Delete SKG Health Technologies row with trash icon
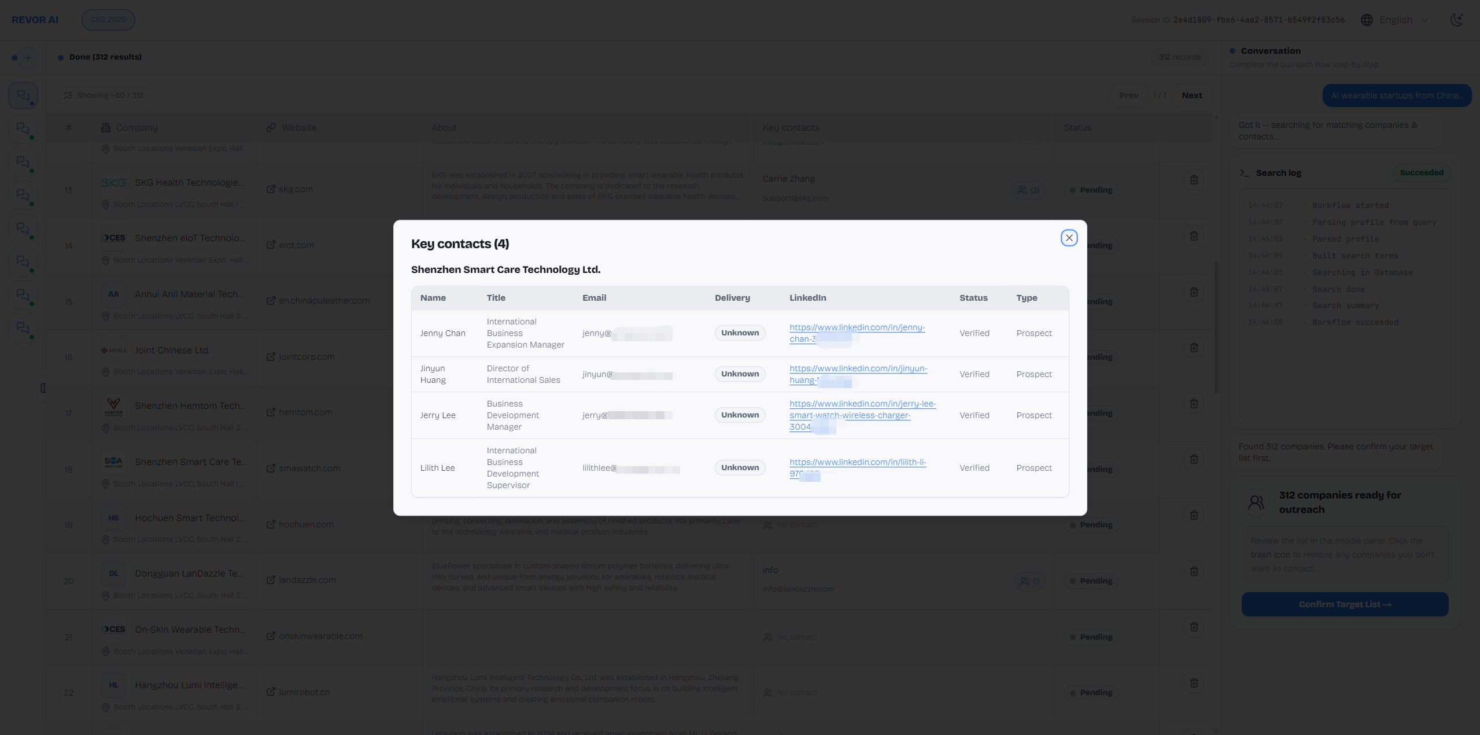 [x=1194, y=180]
